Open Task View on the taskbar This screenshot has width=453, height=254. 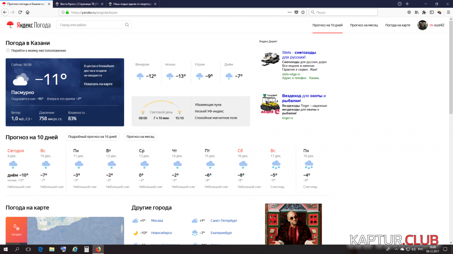coord(28,249)
